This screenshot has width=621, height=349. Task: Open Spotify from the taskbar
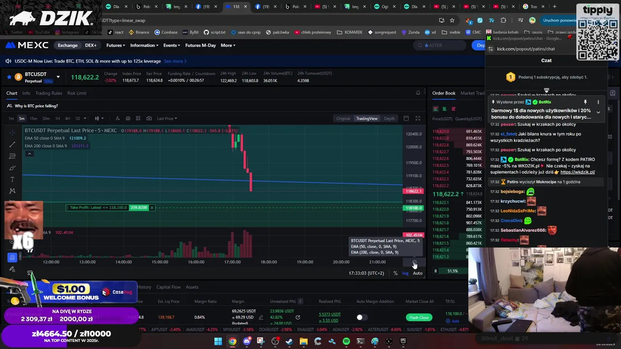coord(346,341)
